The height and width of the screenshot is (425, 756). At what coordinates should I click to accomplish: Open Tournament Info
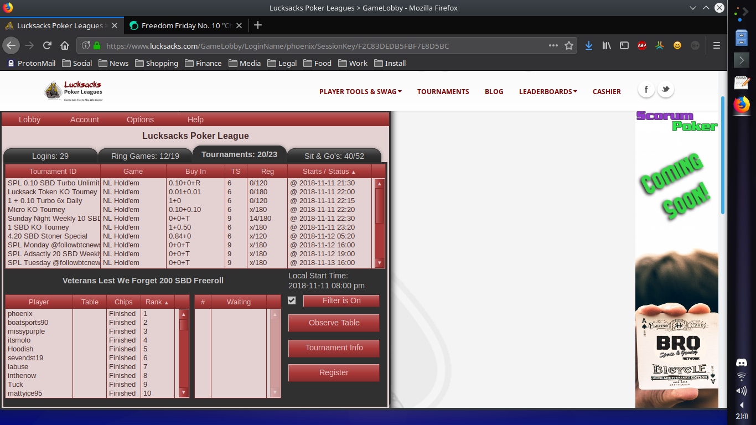click(334, 348)
